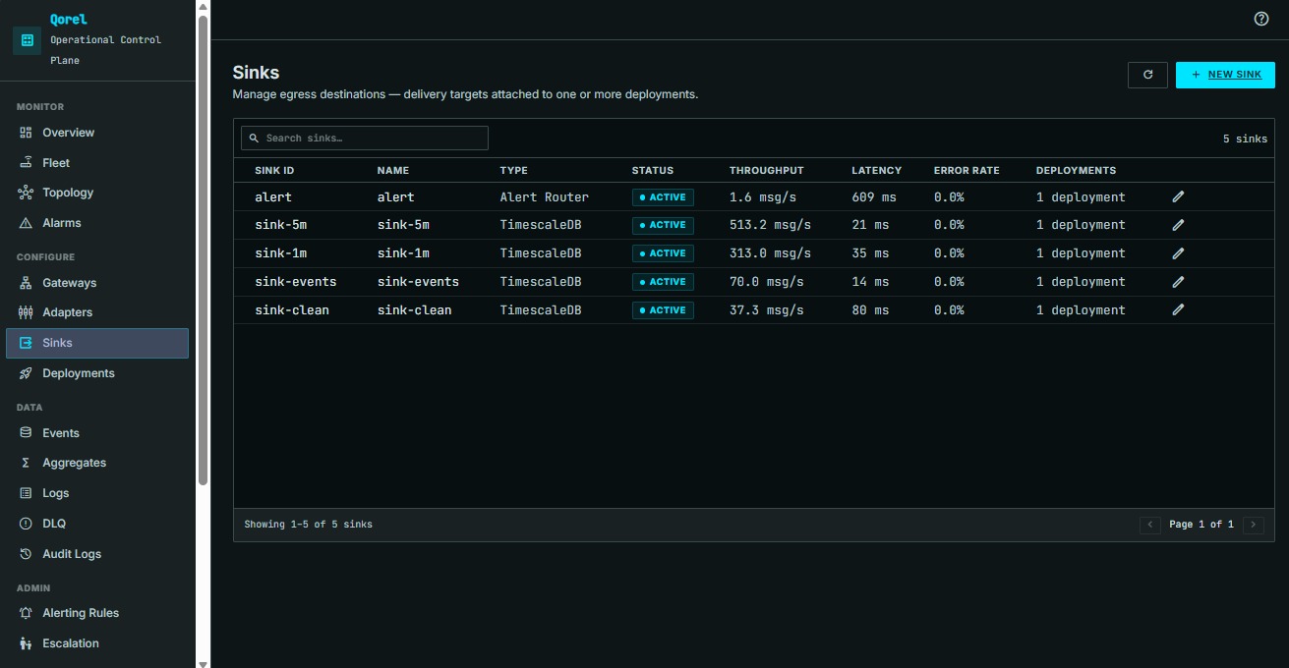The height and width of the screenshot is (668, 1289).
Task: Go to the next page of sinks
Action: [1254, 525]
